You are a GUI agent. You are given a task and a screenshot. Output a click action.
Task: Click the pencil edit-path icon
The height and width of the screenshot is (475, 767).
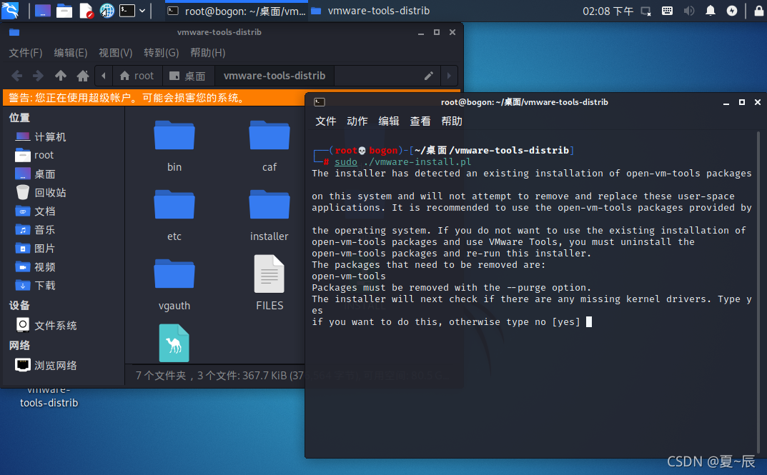coord(428,76)
